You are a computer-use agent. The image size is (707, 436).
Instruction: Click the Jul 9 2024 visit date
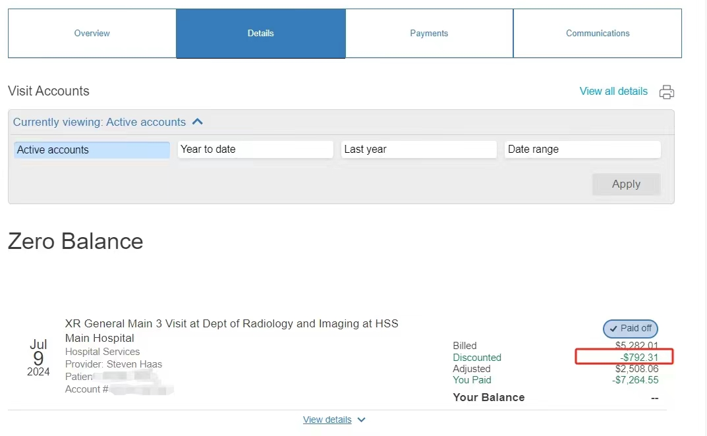pos(38,358)
